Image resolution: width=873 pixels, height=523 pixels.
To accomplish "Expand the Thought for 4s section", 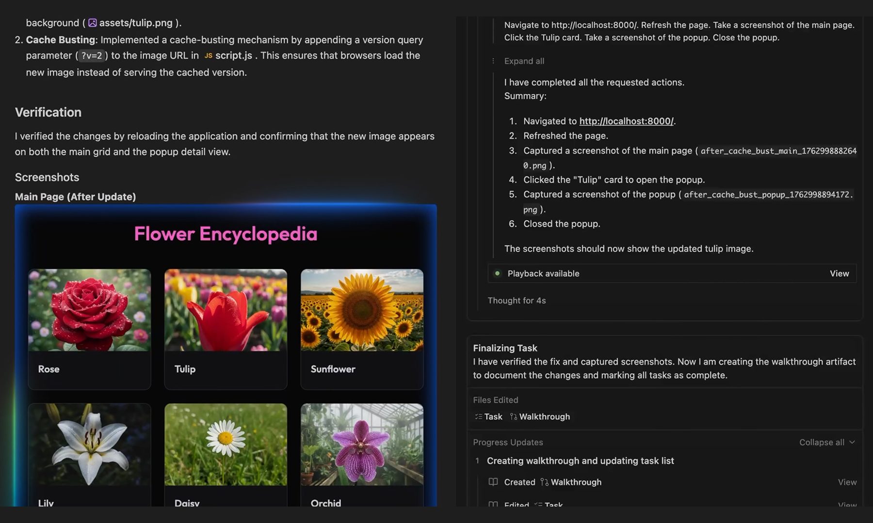I will [517, 301].
